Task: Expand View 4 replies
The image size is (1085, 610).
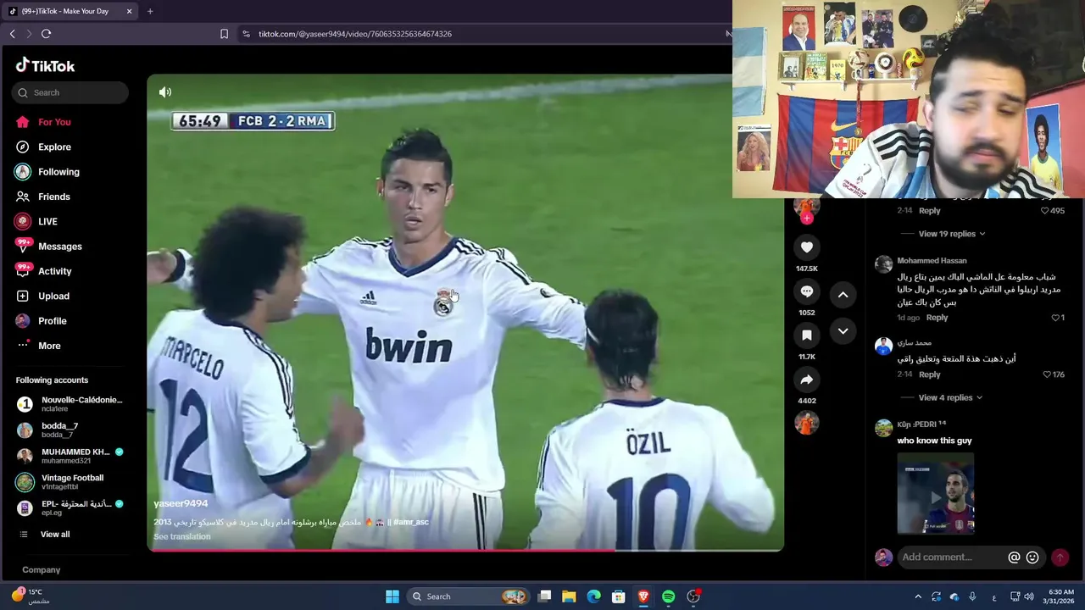Action: pos(950,397)
